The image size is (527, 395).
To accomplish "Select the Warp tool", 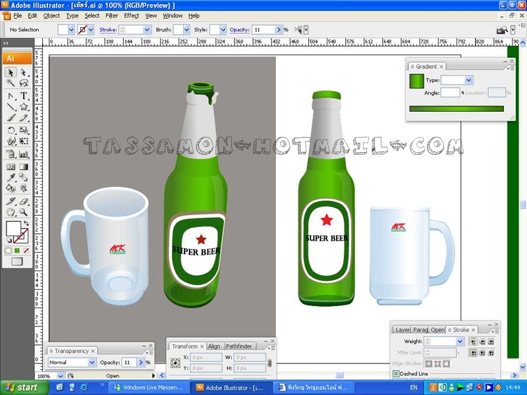I will 11,141.
